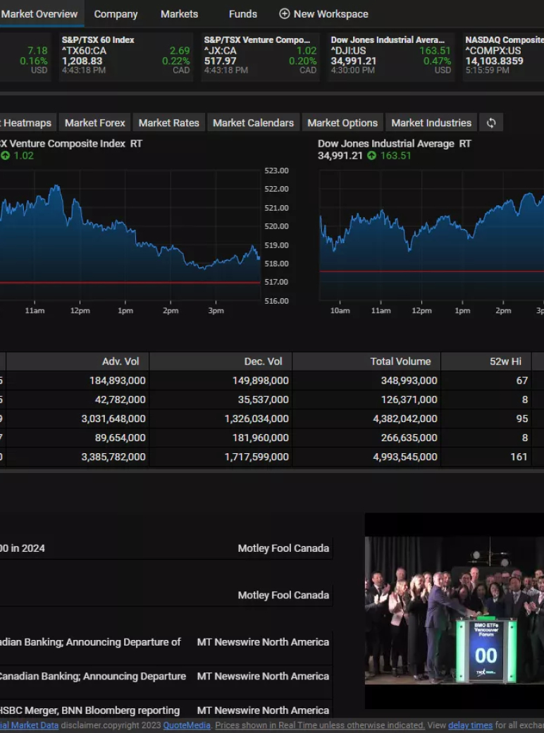The height and width of the screenshot is (733, 544).
Task: Click the refresh icon beside Market Industries
Action: (x=491, y=123)
